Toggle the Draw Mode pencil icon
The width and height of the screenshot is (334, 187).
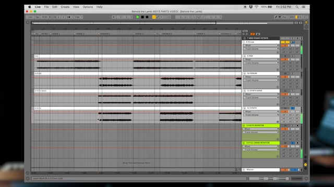click(x=276, y=17)
